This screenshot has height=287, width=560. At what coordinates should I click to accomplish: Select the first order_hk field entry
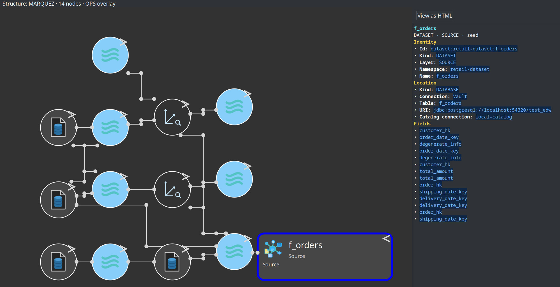[x=430, y=185]
